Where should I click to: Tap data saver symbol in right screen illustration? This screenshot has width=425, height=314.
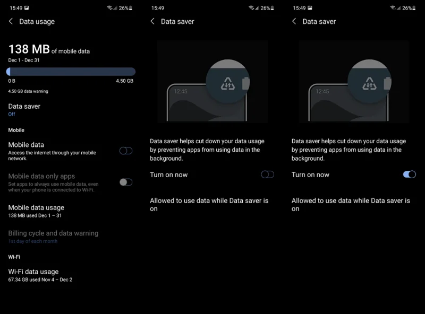369,84
